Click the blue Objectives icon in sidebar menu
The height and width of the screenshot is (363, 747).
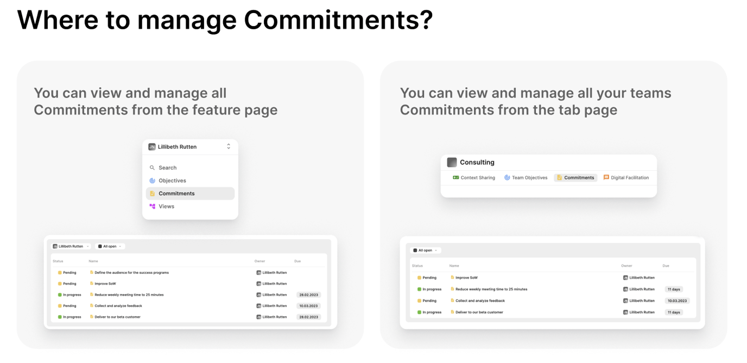pos(153,181)
